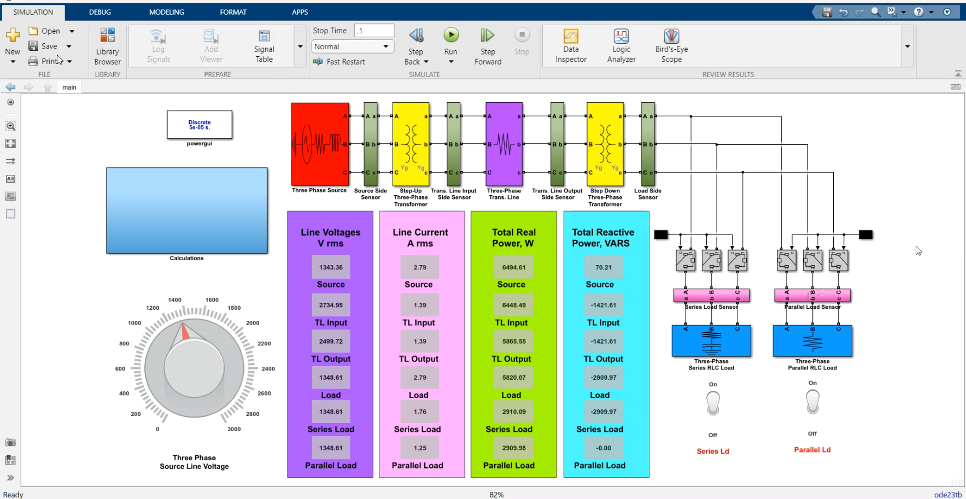
Task: Open the Data Inspector
Action: click(571, 46)
